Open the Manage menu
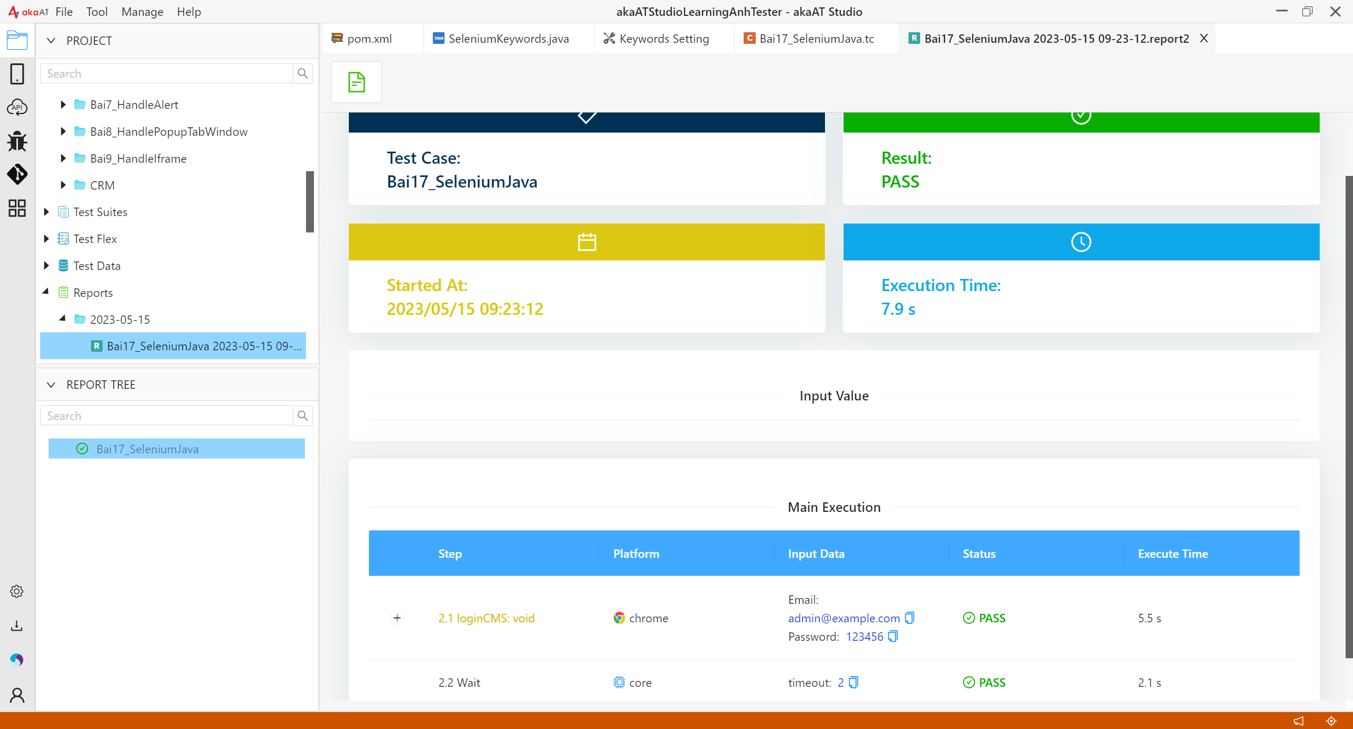Image resolution: width=1353 pixels, height=729 pixels. point(142,12)
